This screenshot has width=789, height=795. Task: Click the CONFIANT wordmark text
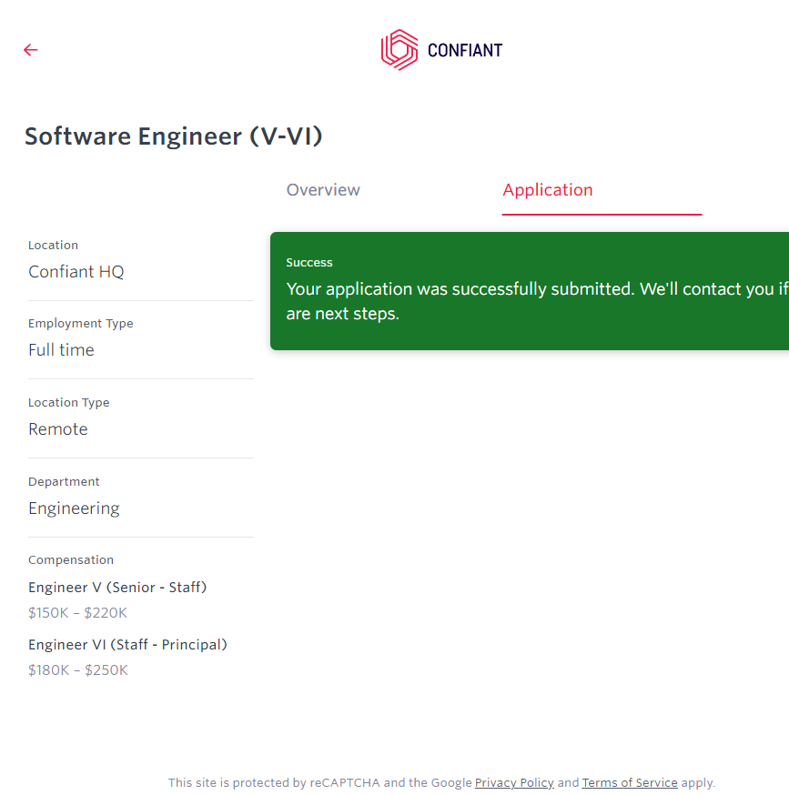[464, 51]
